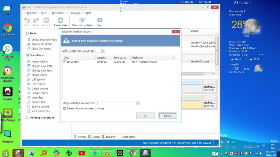280x157 pixels.
Task: Click the Cancel button in dialog
Action: pos(168,116)
